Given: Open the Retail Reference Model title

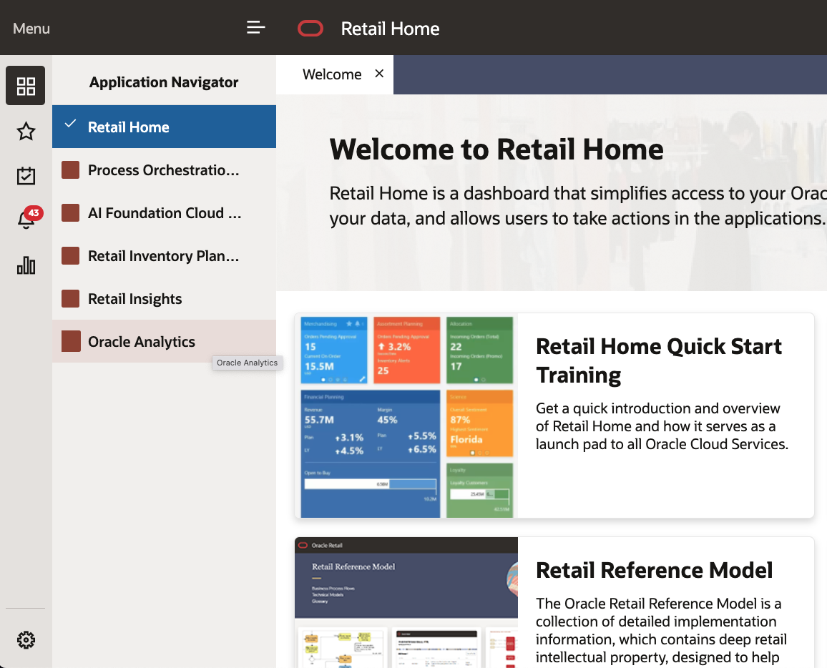Looking at the screenshot, I should click(654, 570).
